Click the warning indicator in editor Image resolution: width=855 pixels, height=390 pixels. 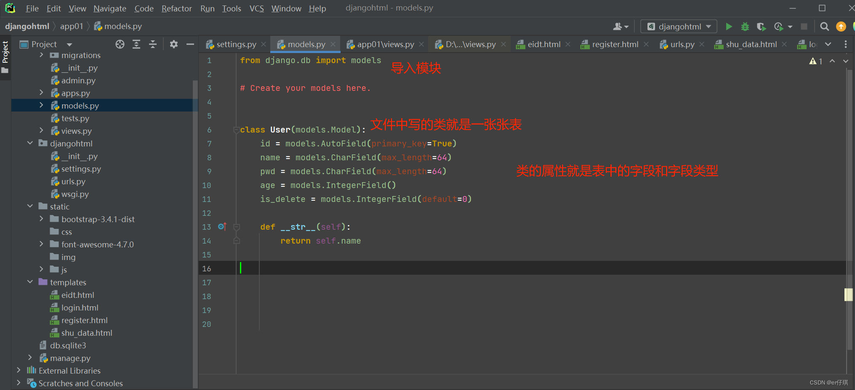(x=815, y=61)
